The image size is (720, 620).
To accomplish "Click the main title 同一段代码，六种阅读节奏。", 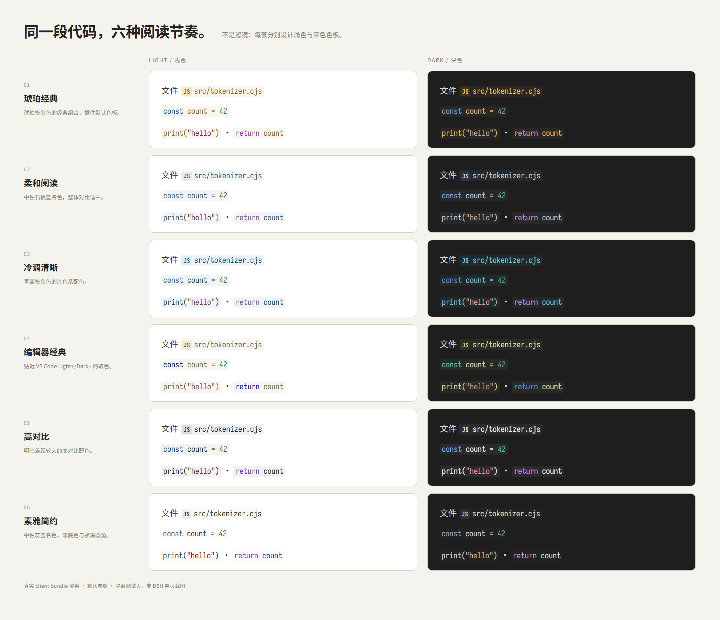I will click(x=116, y=32).
